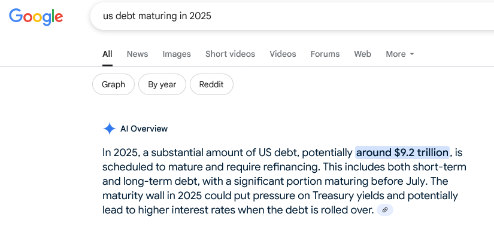Select the Web filter tab
Image resolution: width=494 pixels, height=229 pixels.
(x=362, y=54)
